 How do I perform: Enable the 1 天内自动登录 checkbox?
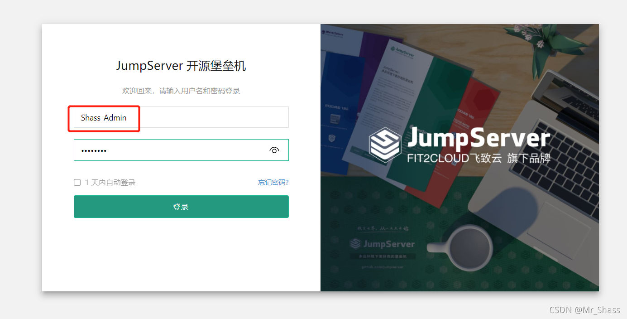(x=77, y=183)
